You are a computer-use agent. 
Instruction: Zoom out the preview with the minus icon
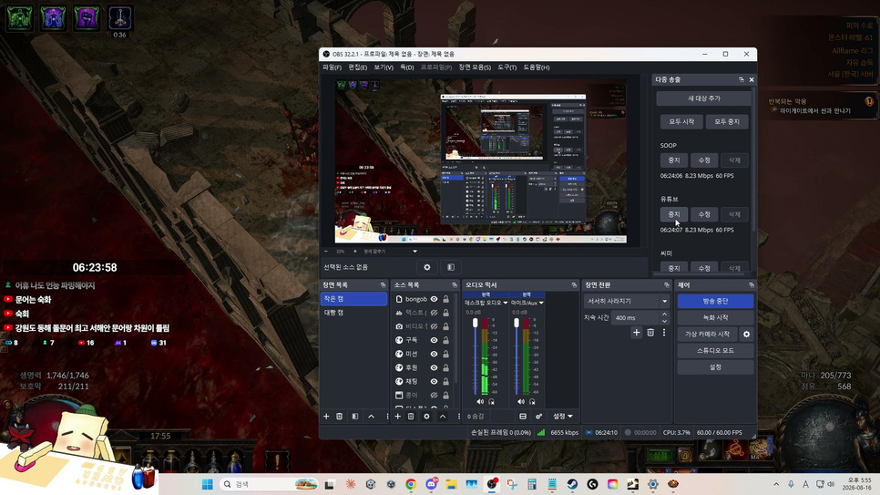coord(326,252)
